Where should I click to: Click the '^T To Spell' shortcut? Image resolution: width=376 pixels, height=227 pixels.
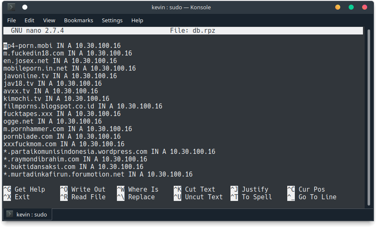251,197
